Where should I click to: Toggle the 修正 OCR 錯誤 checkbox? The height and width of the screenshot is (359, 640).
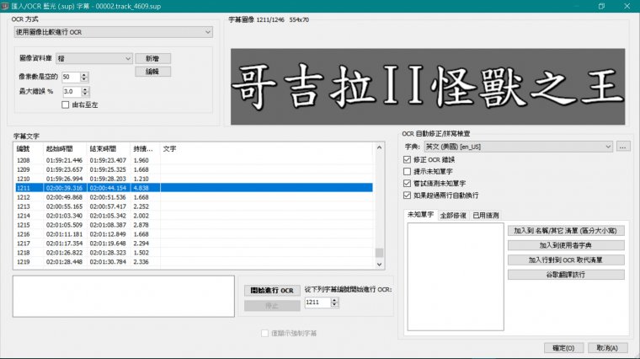coord(407,159)
